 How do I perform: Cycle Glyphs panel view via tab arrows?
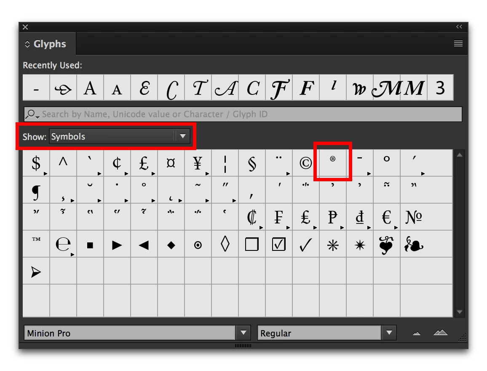tap(27, 44)
